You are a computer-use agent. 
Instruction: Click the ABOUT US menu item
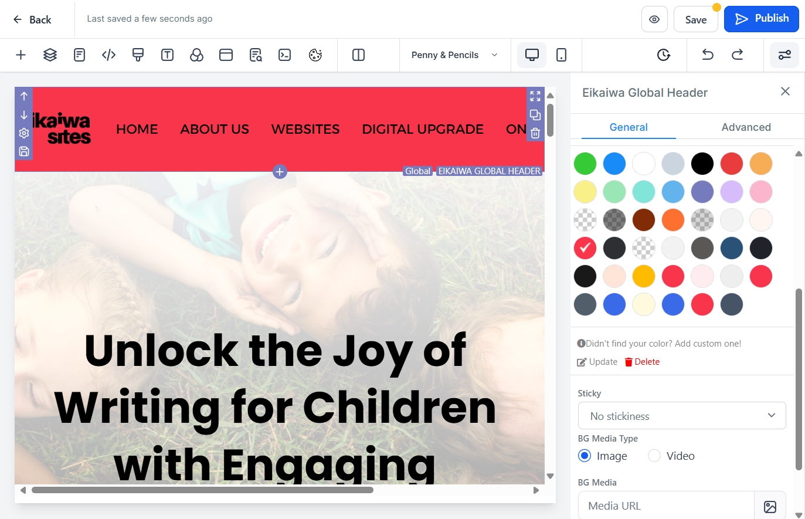click(215, 129)
